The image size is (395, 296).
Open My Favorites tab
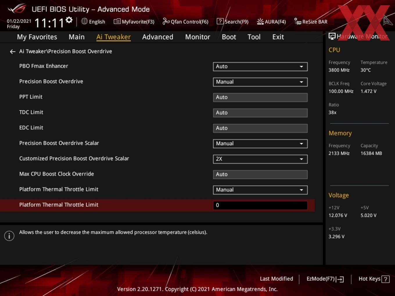pos(37,37)
